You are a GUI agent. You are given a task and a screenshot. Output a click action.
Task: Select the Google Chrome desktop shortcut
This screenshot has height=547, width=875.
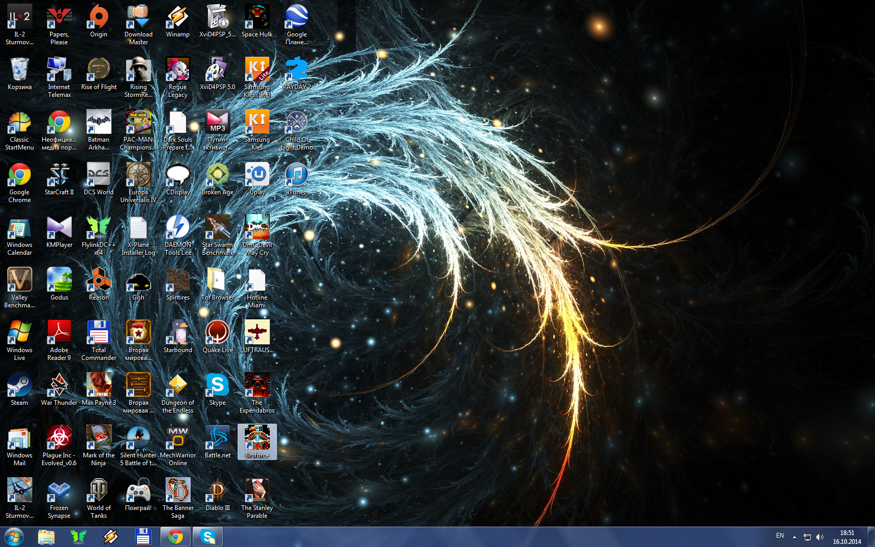click(x=19, y=182)
